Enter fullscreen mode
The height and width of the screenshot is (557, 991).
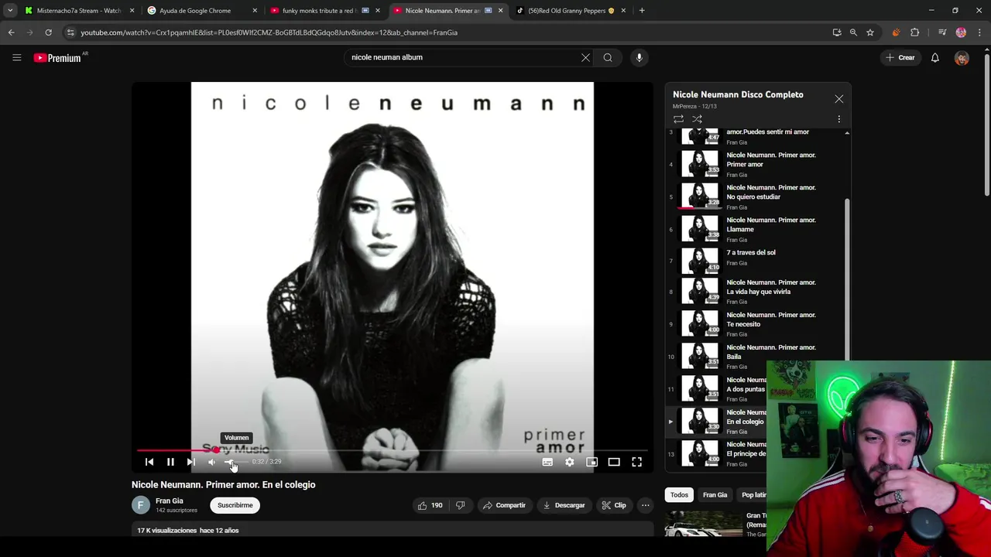click(x=636, y=462)
